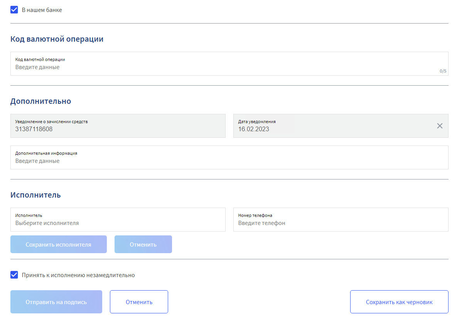Click the Код валютной операции section heading
This screenshot has width=452, height=318.
(57, 39)
